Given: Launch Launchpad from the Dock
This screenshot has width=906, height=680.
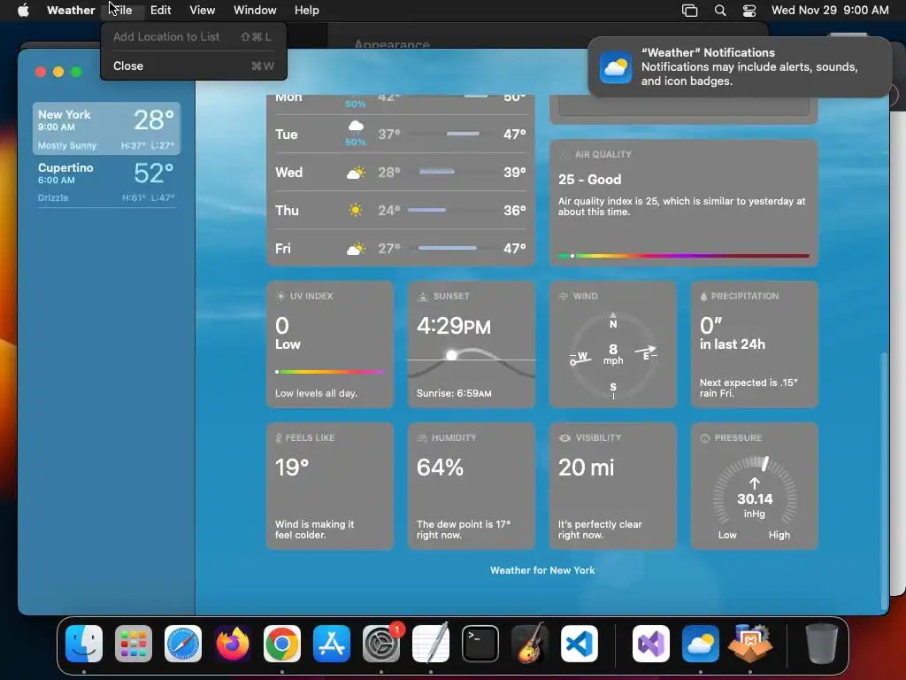Looking at the screenshot, I should tap(134, 644).
